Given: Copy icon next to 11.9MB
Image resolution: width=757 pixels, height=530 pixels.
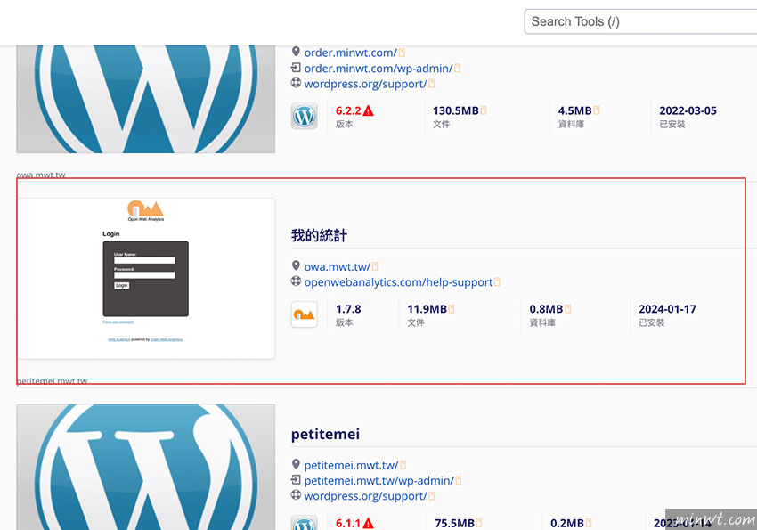Looking at the screenshot, I should pyautogui.click(x=452, y=309).
